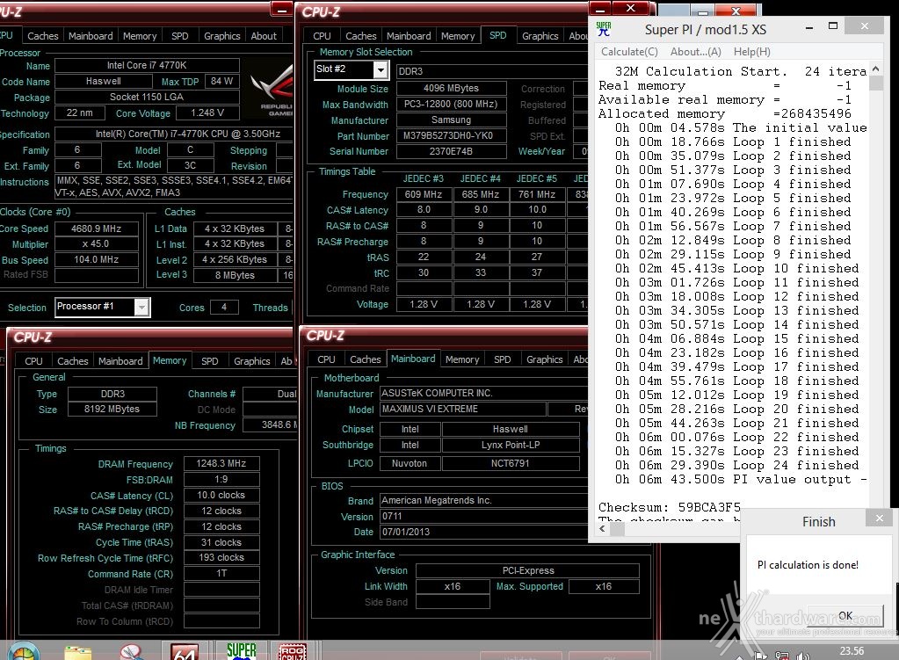Open Help(H) menu in Super PI

(751, 52)
